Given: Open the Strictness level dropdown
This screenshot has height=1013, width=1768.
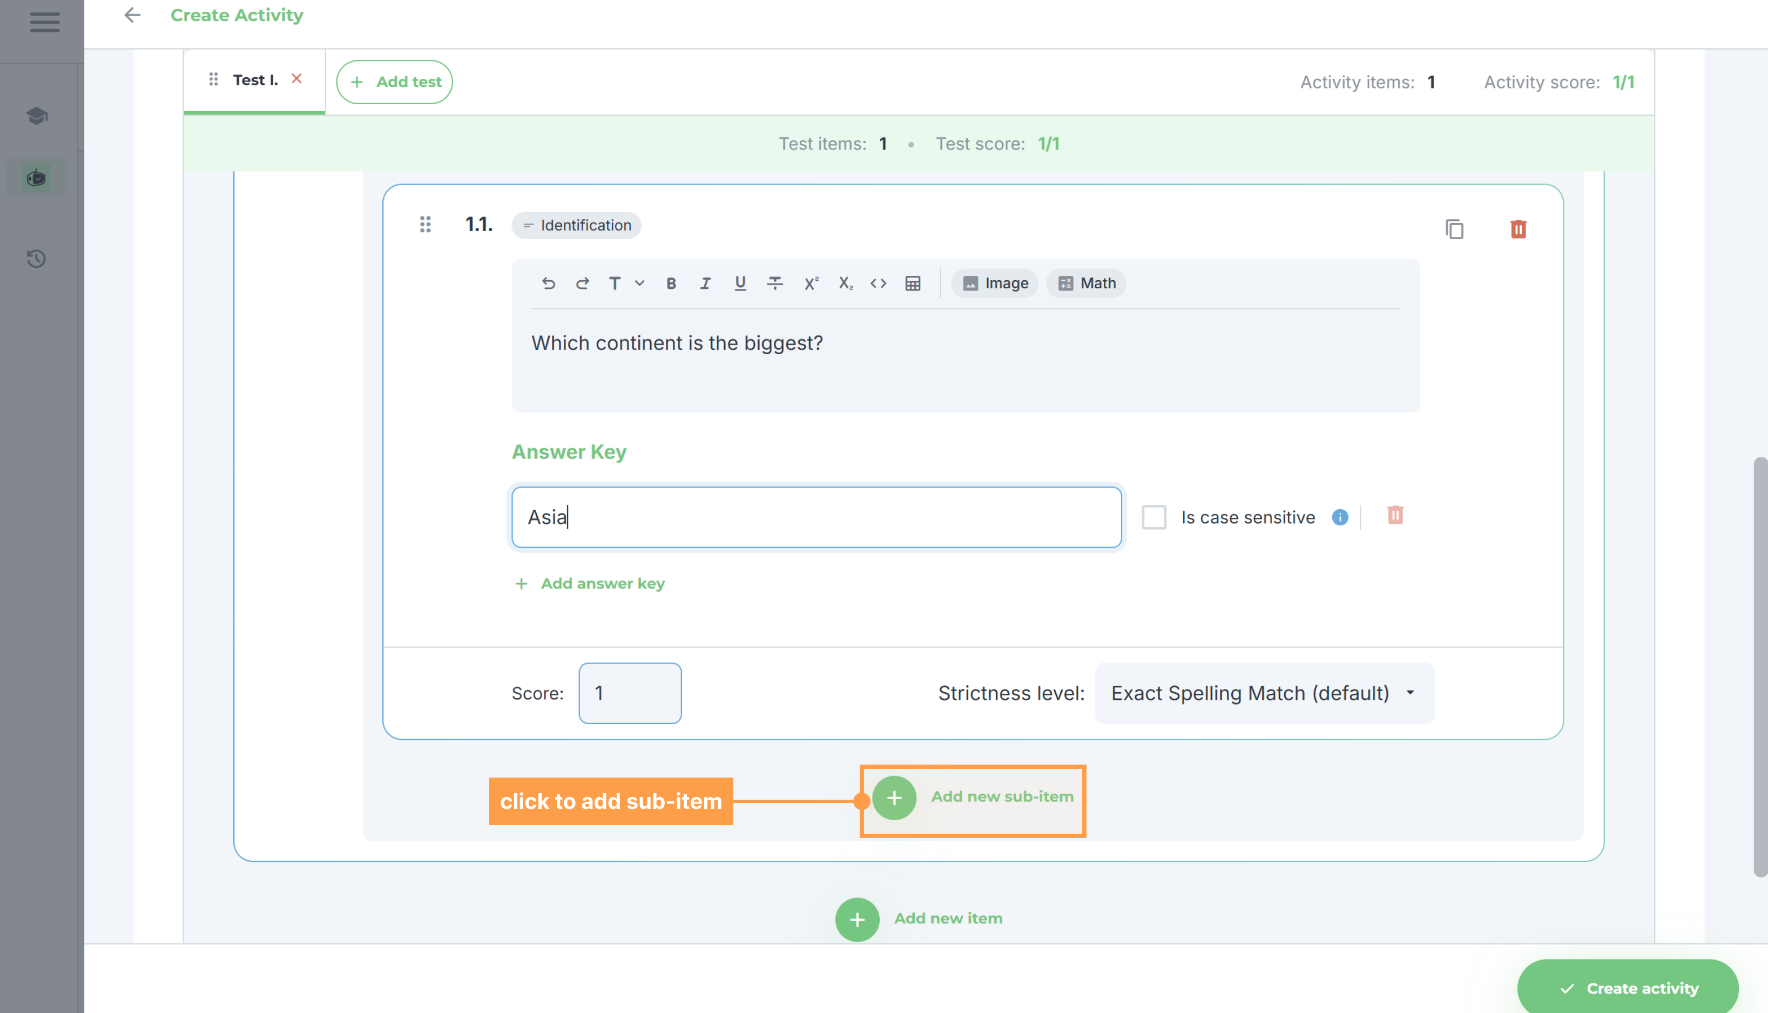Looking at the screenshot, I should 1264,693.
